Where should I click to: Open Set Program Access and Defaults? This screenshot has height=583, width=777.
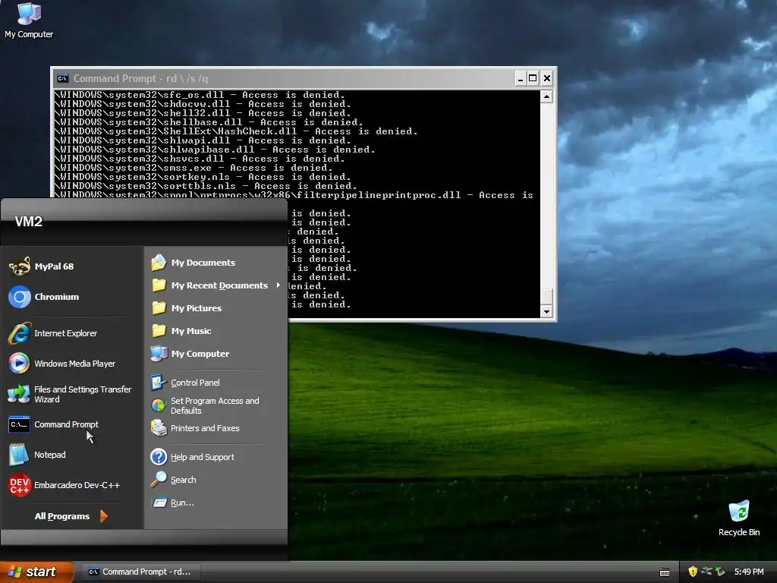click(205, 405)
